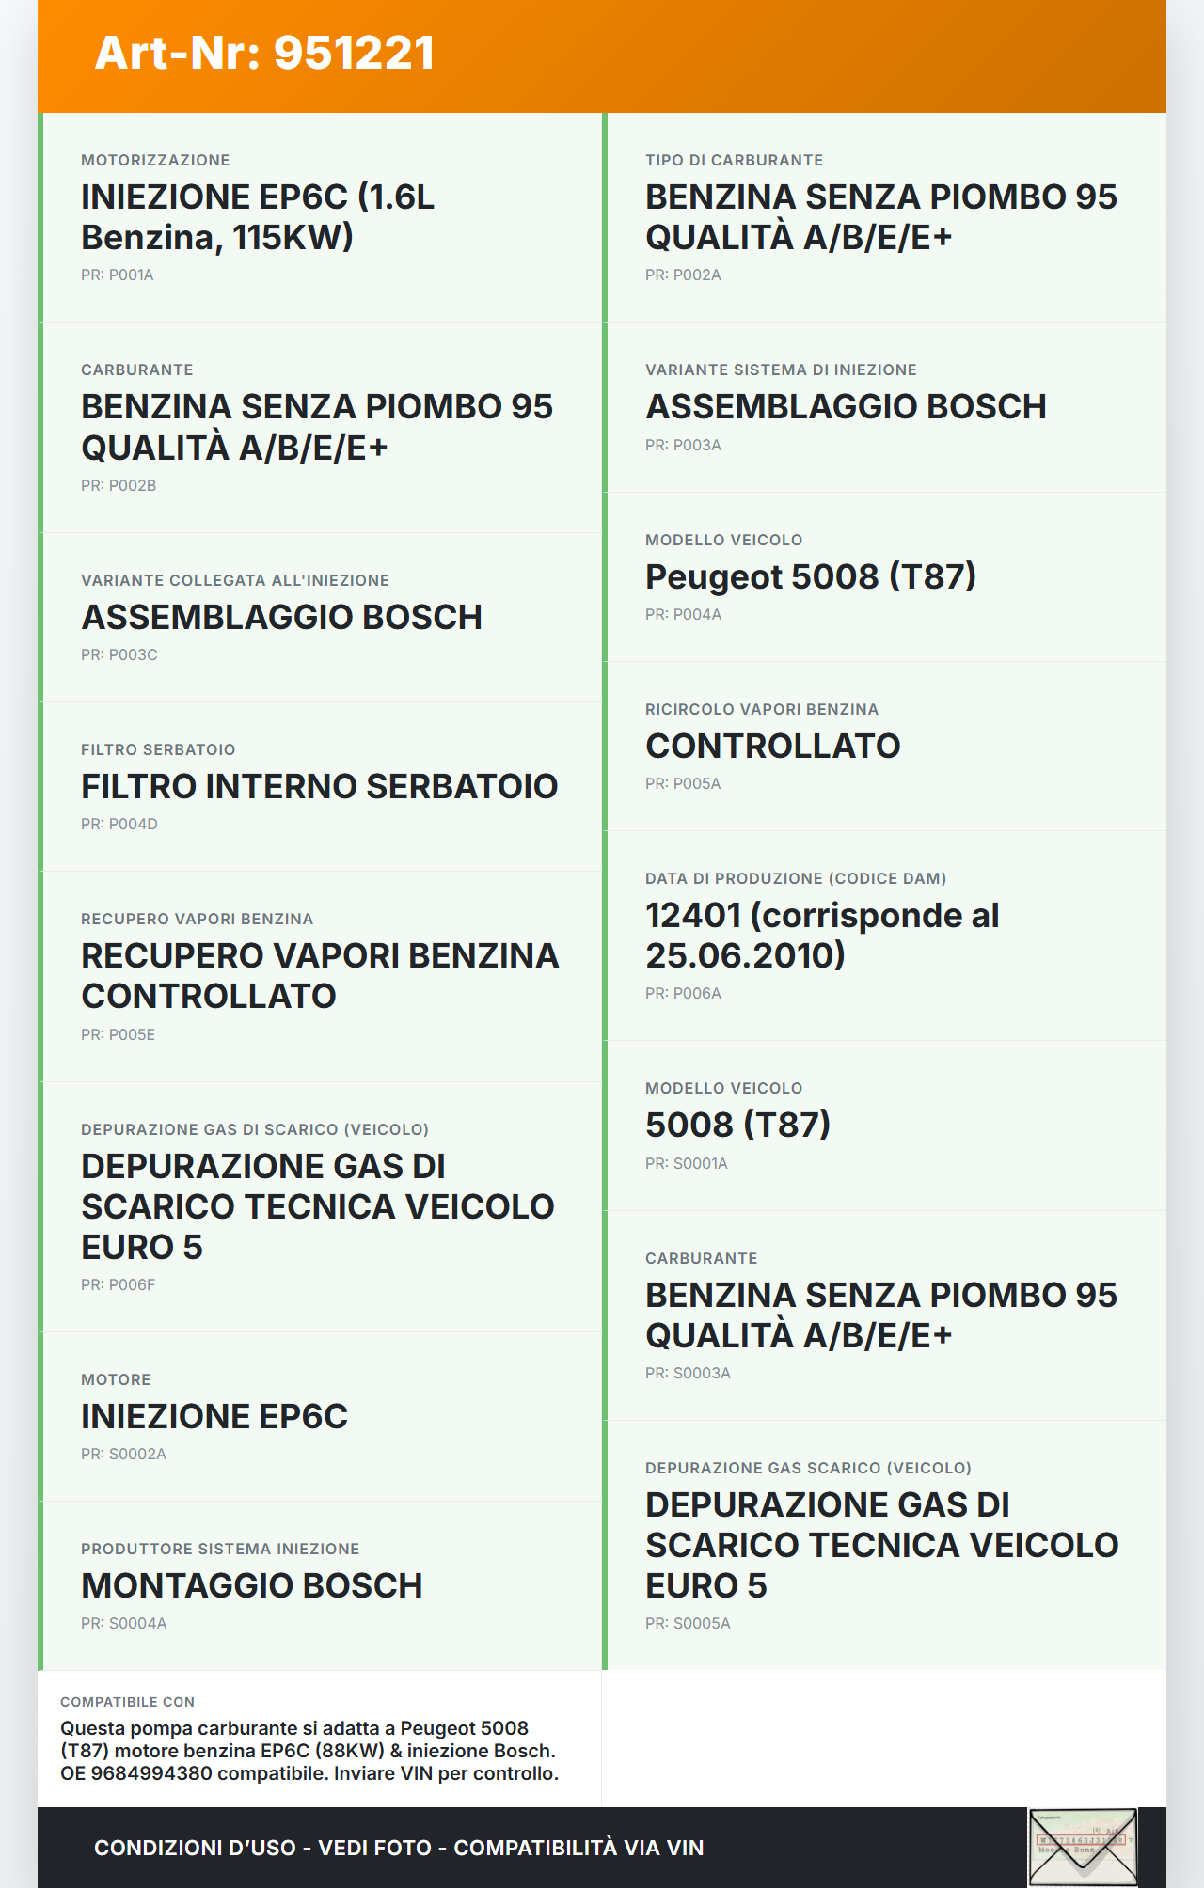Select RECUPERO VAPORI BENZINA CONTROLLATO entry
This screenshot has height=1889, width=1204.
click(320, 976)
